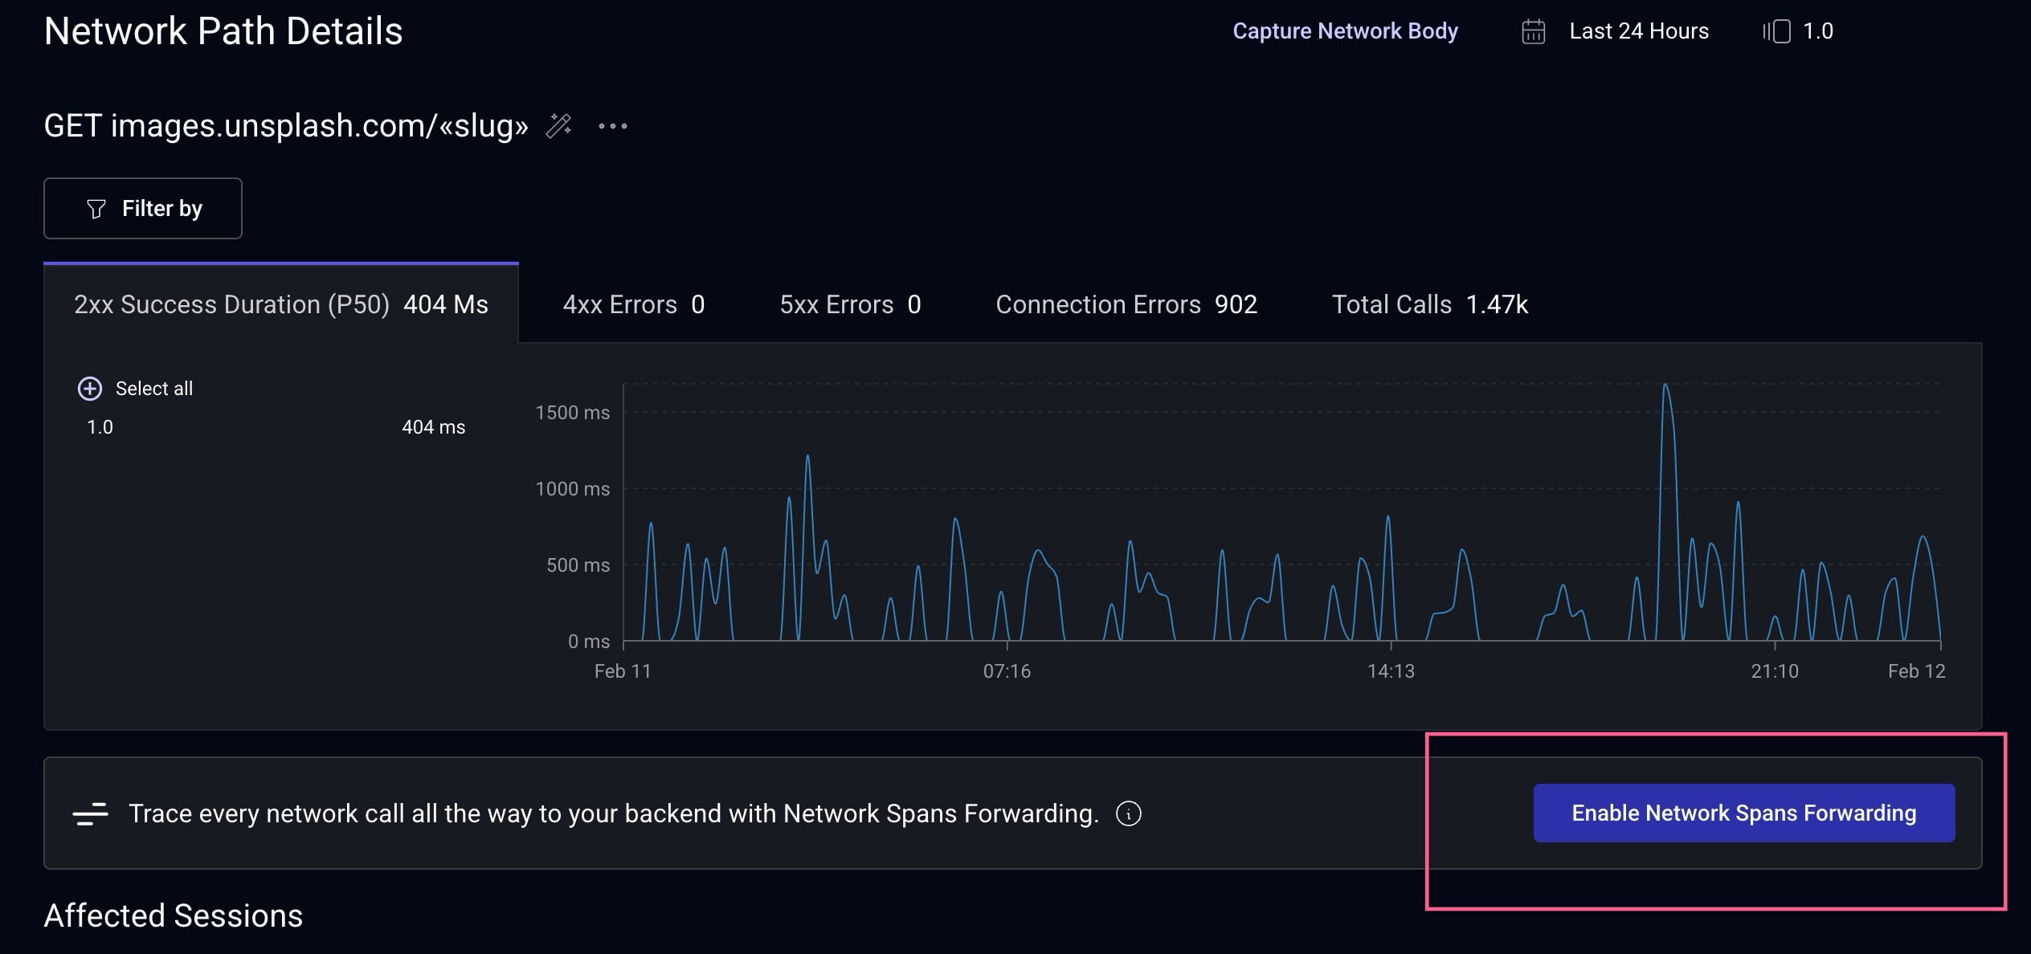
Task: Click the tallest spike in duration chart
Action: (1665, 387)
